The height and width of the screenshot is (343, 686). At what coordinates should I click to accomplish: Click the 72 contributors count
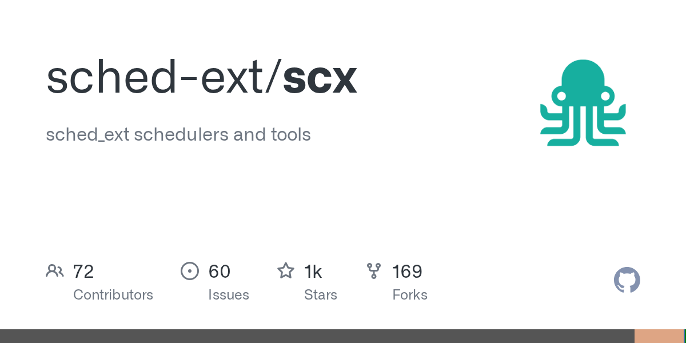click(83, 272)
